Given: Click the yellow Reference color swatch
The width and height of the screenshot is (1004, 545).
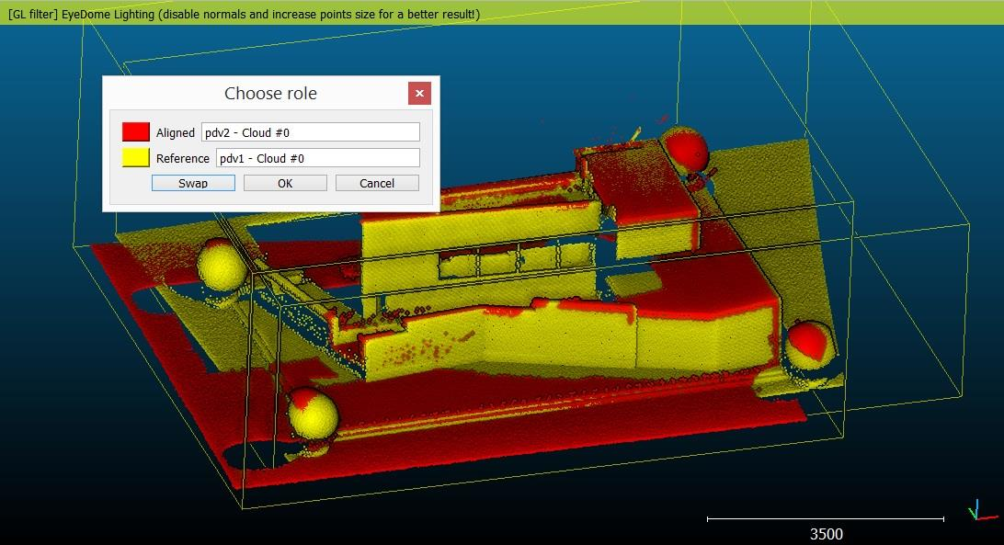Looking at the screenshot, I should pos(136,158).
